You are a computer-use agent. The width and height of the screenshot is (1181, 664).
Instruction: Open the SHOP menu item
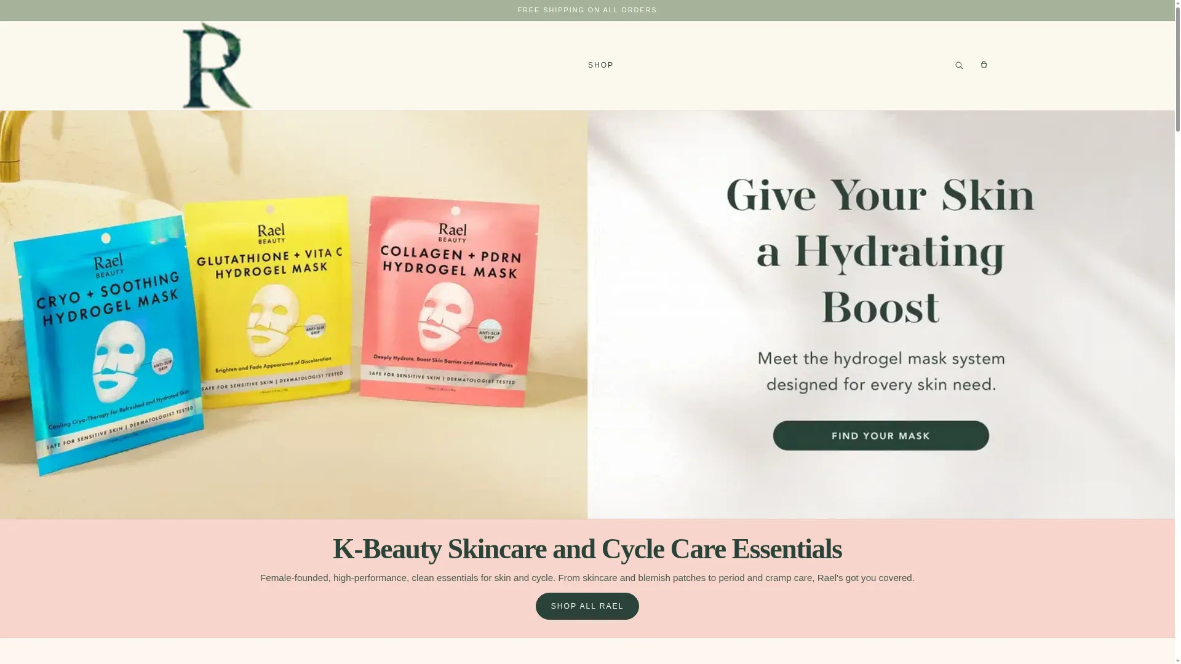coord(600,65)
